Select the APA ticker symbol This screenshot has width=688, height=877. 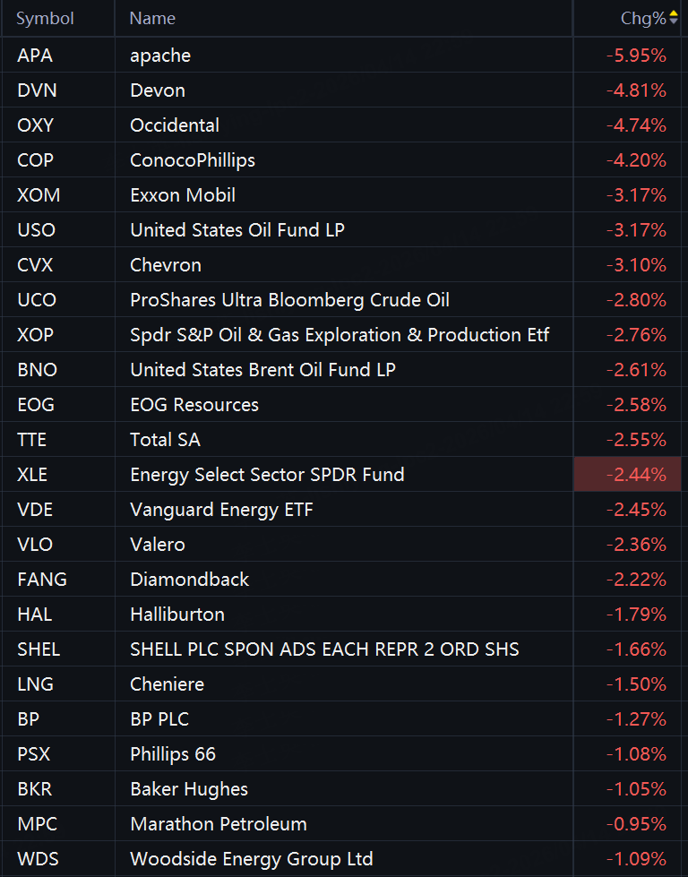[x=35, y=56]
